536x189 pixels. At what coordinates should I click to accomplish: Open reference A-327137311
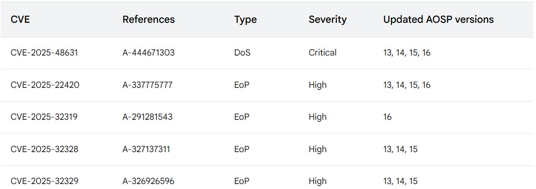click(x=146, y=149)
